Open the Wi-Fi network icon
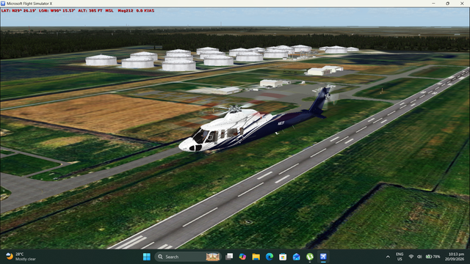This screenshot has width=470, height=264. click(411, 257)
